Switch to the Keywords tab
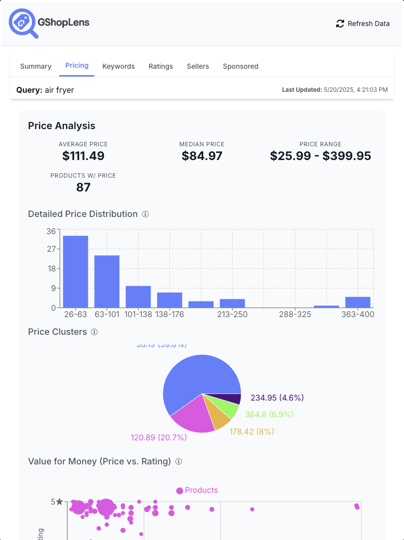Viewport: 404px width, 540px height. click(x=118, y=66)
